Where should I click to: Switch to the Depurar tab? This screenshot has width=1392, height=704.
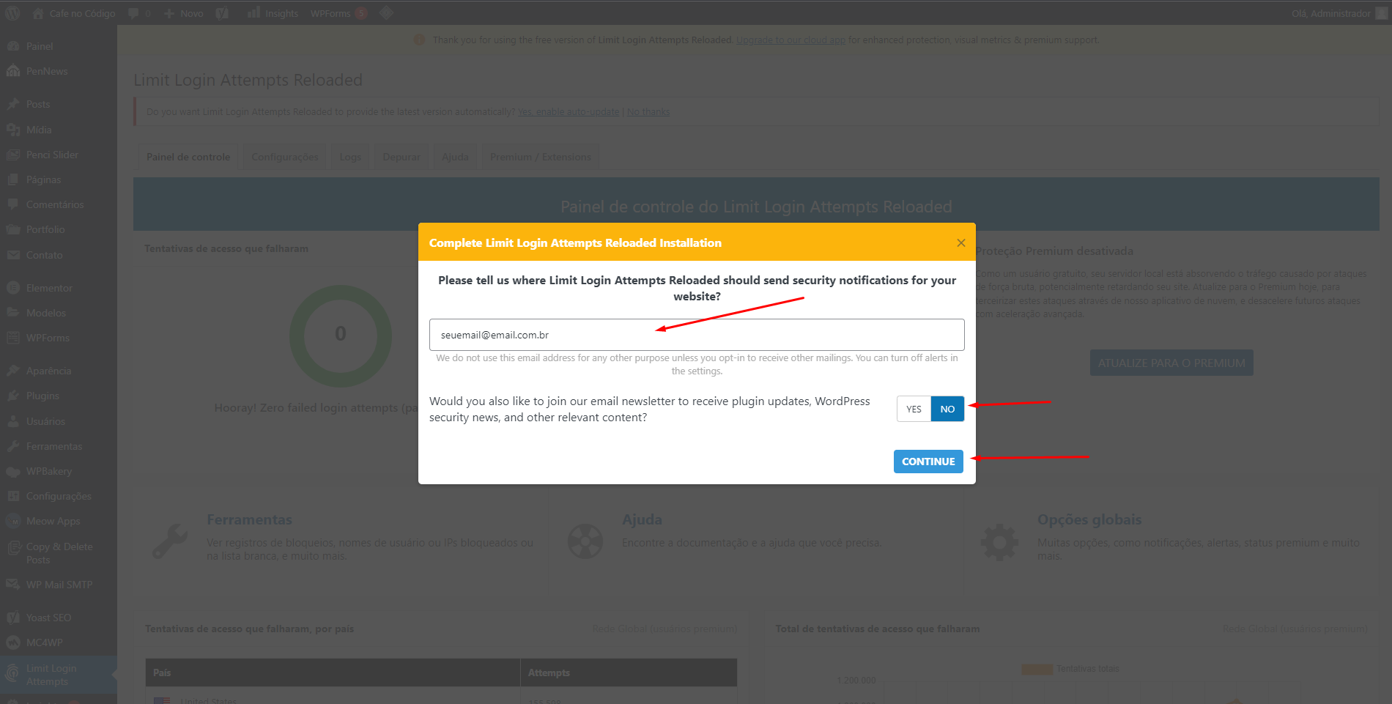click(401, 157)
